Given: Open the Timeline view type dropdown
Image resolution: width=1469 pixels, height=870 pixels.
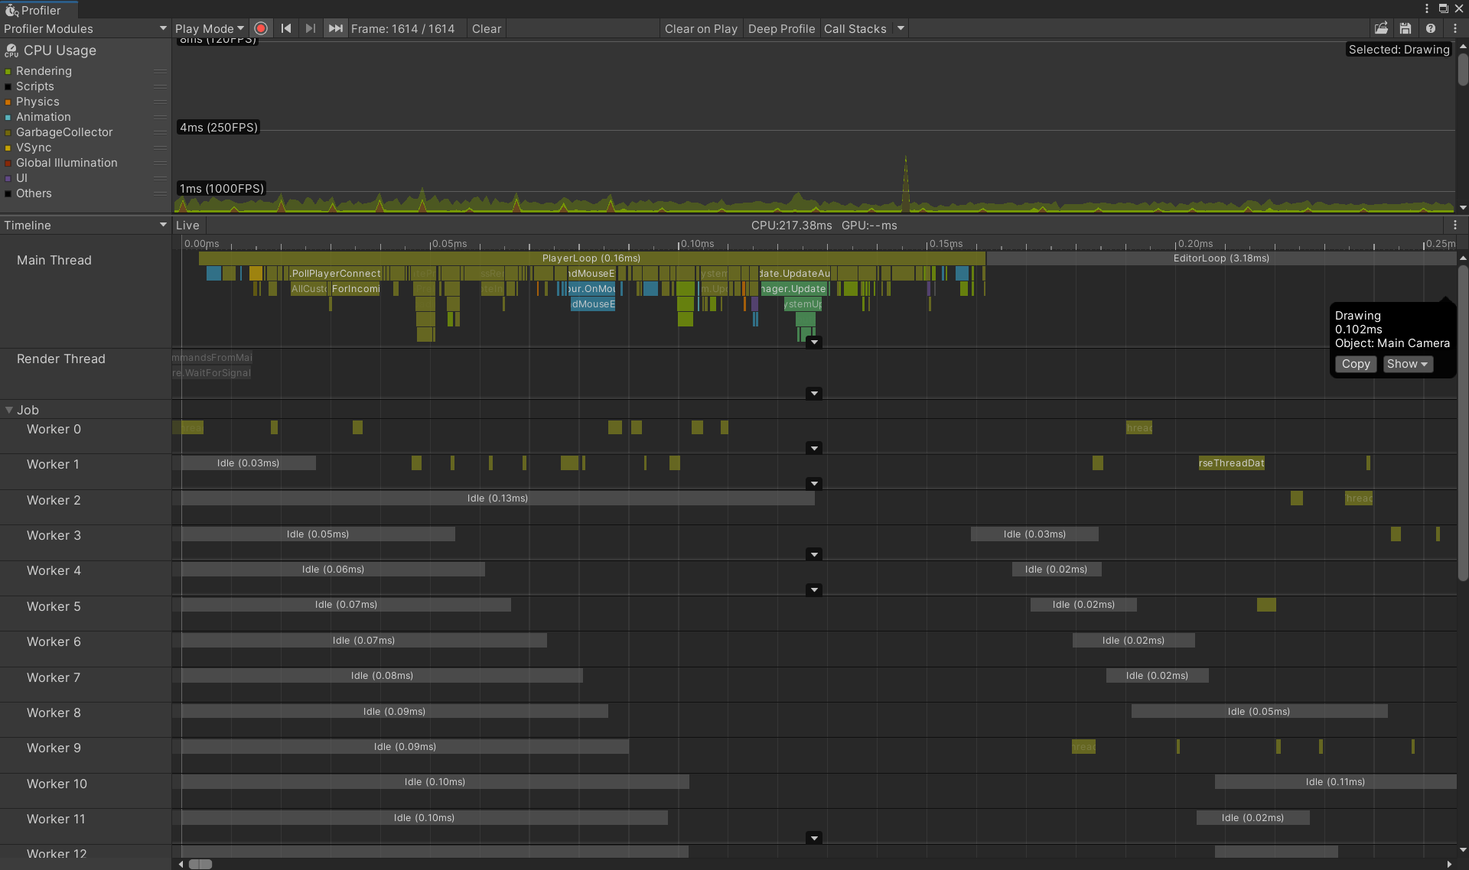Looking at the screenshot, I should point(85,226).
